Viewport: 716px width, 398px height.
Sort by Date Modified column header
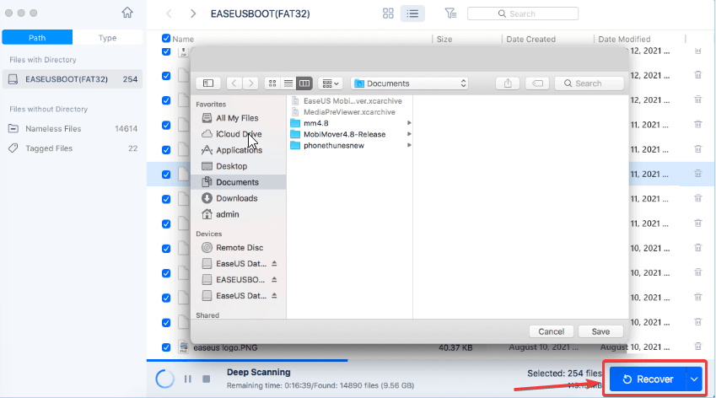pyautogui.click(x=624, y=39)
